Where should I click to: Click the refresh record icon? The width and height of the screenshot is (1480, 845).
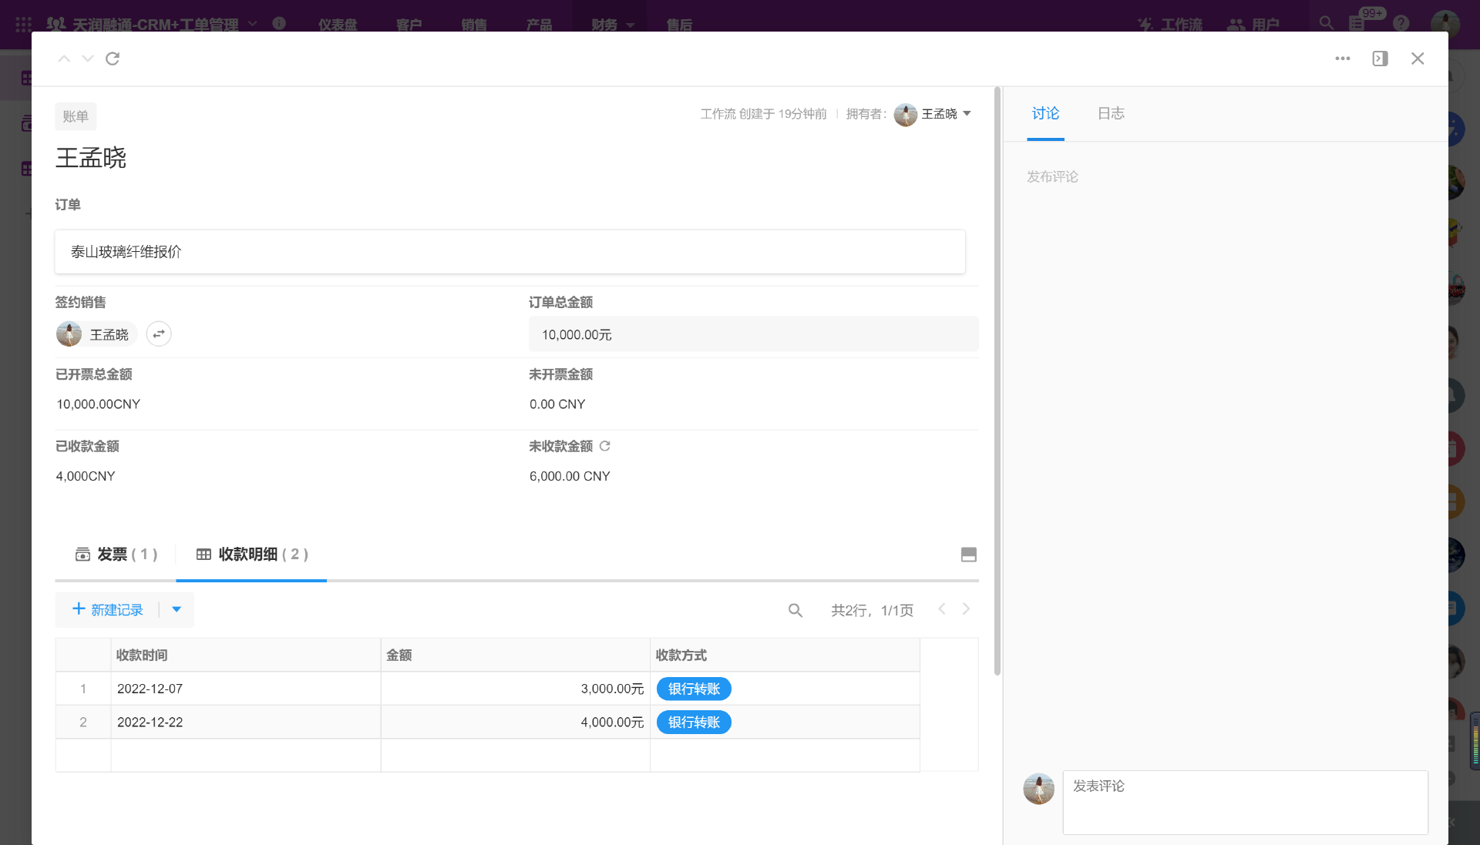point(113,59)
